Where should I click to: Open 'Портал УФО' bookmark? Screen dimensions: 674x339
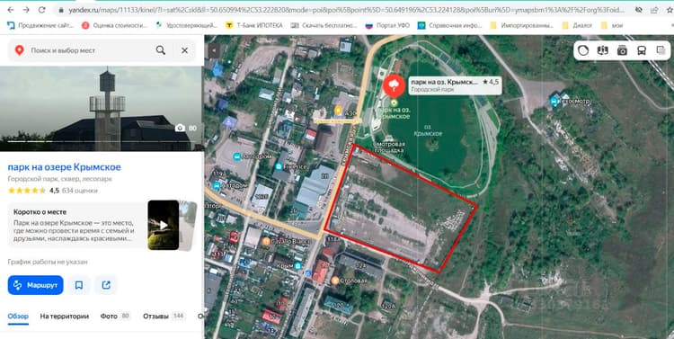[387, 25]
